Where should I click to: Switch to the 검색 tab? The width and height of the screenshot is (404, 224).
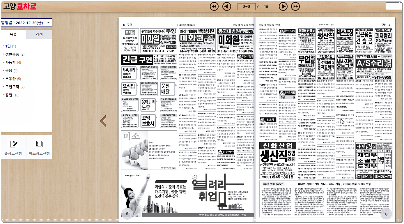pos(39,34)
